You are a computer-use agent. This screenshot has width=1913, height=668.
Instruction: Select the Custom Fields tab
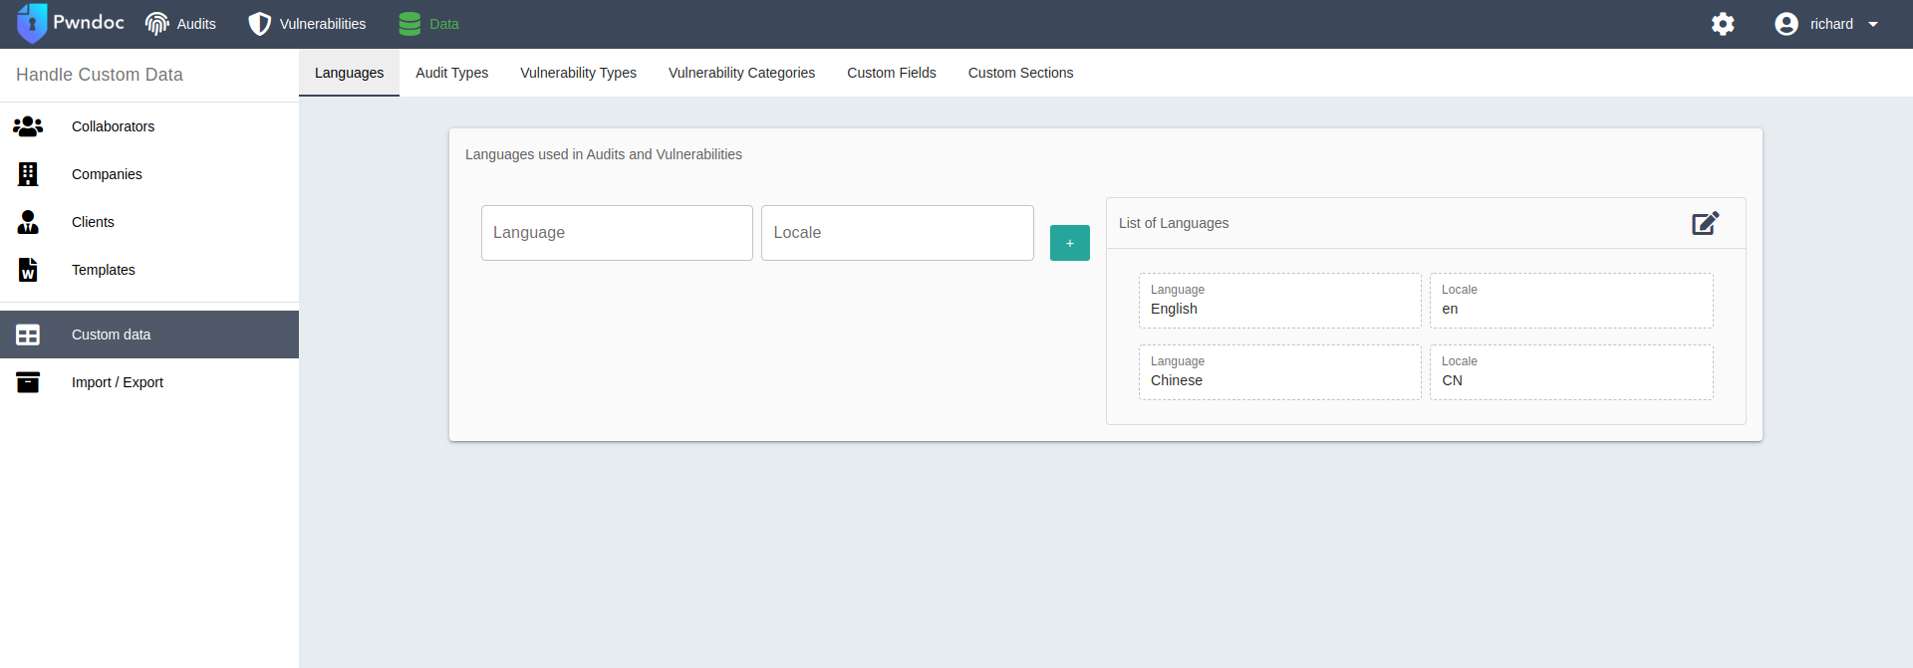891,73
